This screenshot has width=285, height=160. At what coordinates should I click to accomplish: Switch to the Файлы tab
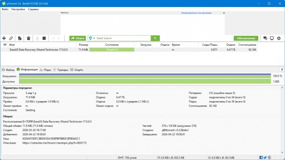[x=8, y=70]
